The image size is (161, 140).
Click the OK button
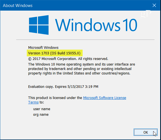145,132
